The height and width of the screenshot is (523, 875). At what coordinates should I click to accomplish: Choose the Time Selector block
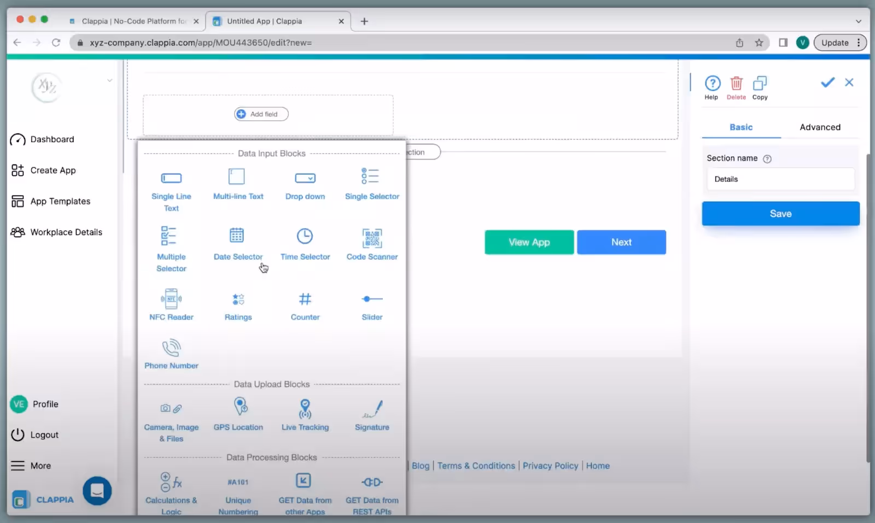click(305, 244)
